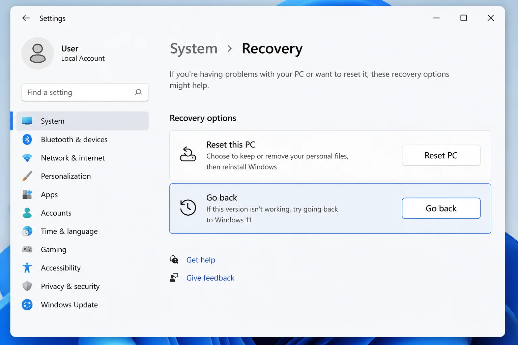Open Time & language settings
Viewport: 518px width, 345px height.
pyautogui.click(x=82, y=231)
